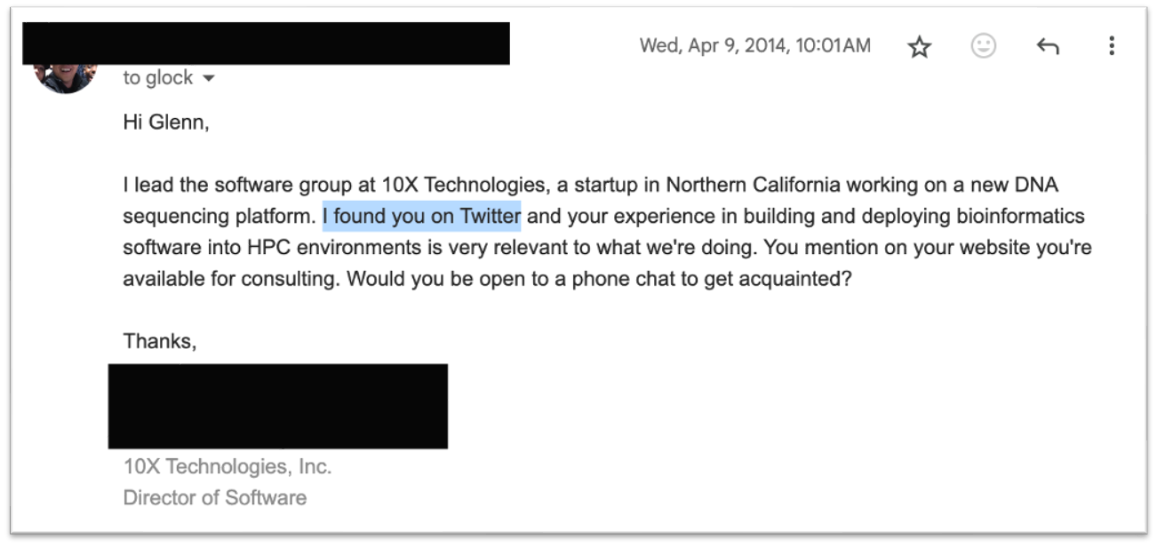The height and width of the screenshot is (547, 1157).
Task: Click the word "consulting" in the body
Action: tap(292, 279)
